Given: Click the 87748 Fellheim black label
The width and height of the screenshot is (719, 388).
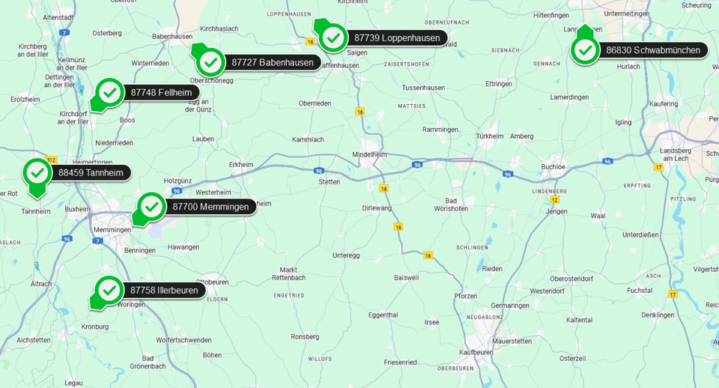Looking at the screenshot, I should (x=162, y=93).
